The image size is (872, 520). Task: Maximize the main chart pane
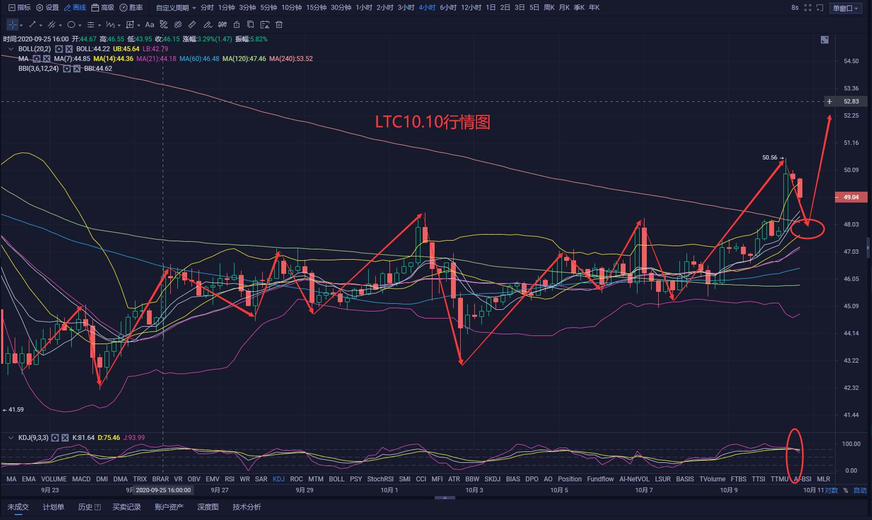[825, 40]
